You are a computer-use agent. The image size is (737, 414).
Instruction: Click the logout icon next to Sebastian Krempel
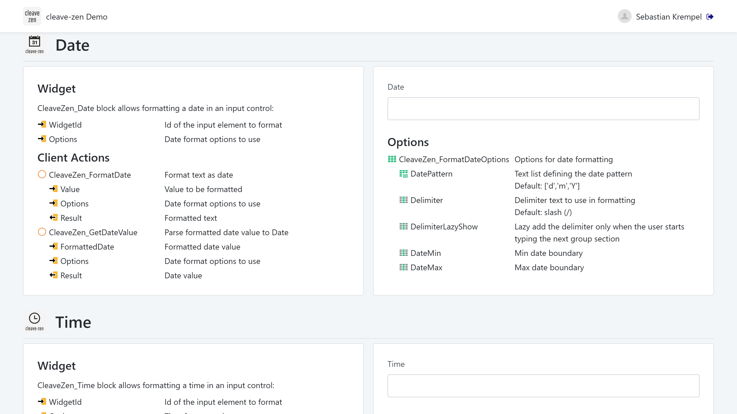(710, 17)
